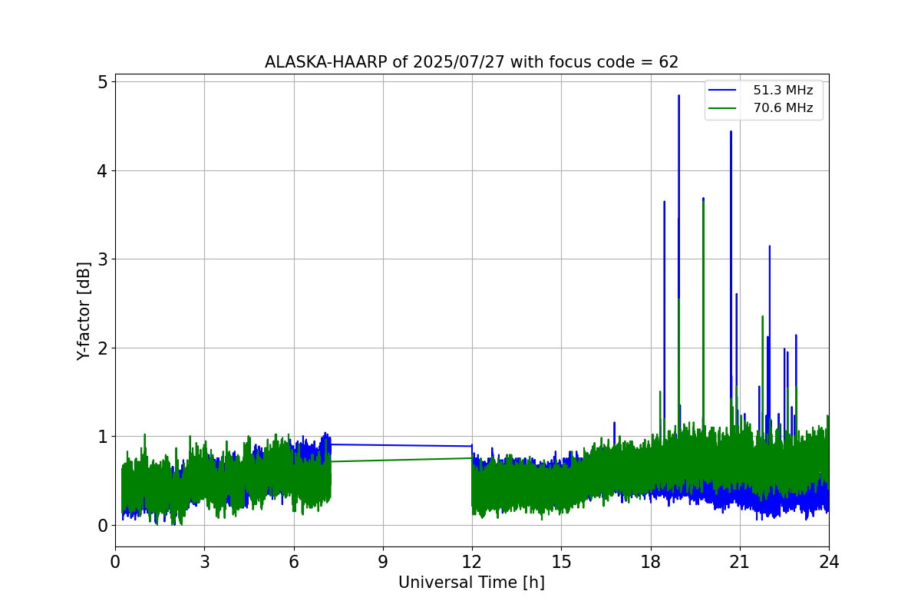Click the '70.6 MHz' legend label

783,108
